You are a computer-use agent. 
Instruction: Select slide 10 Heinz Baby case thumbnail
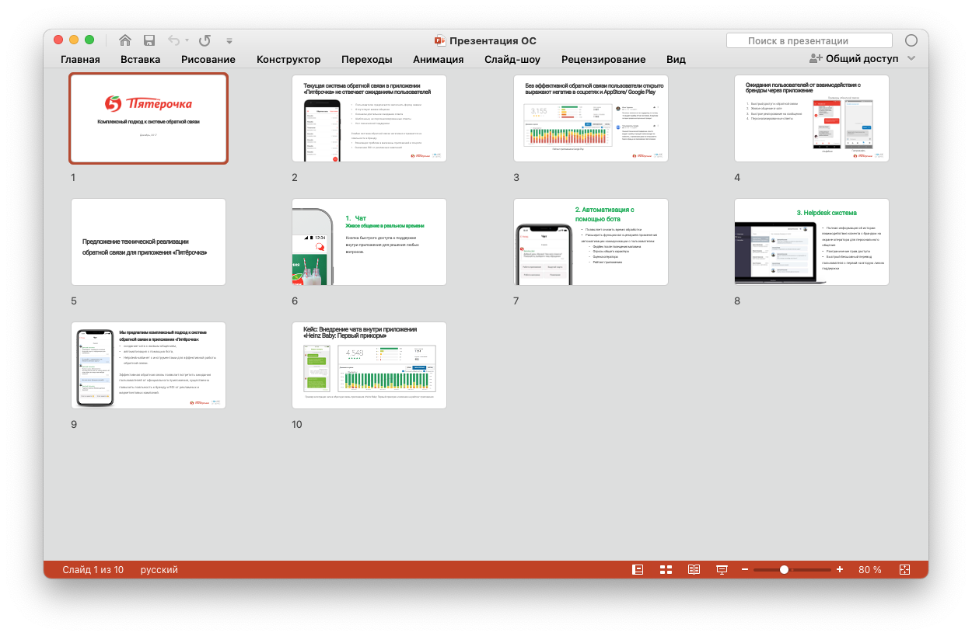[369, 365]
